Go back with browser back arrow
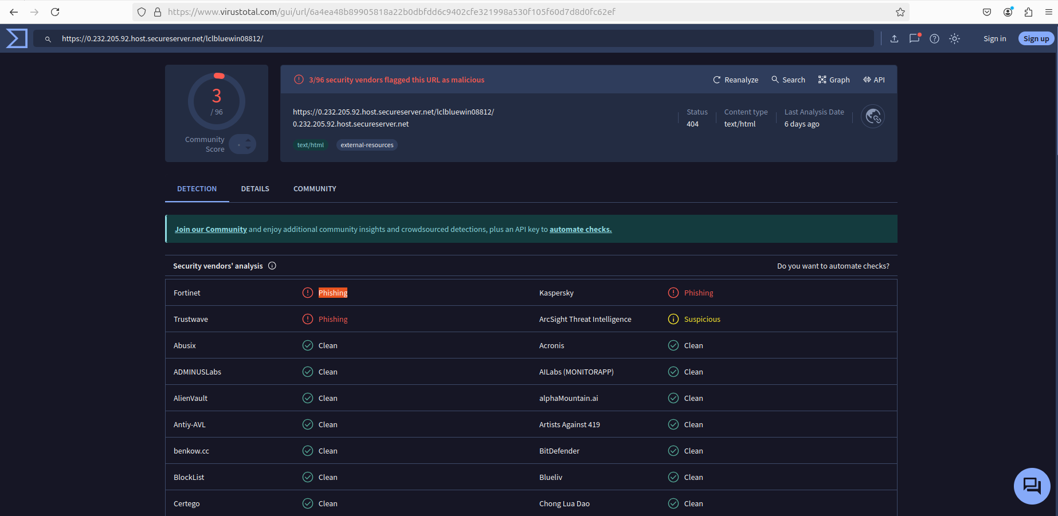The width and height of the screenshot is (1058, 516). click(14, 12)
